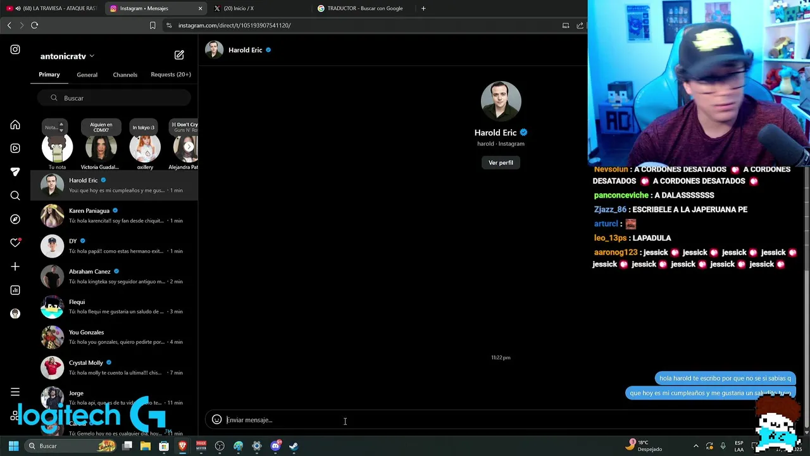This screenshot has height=456, width=810.
Task: Open the DY conversation
Action: click(114, 246)
